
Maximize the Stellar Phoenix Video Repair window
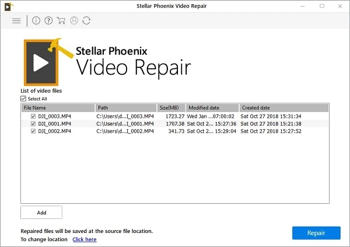[x=322, y=6]
